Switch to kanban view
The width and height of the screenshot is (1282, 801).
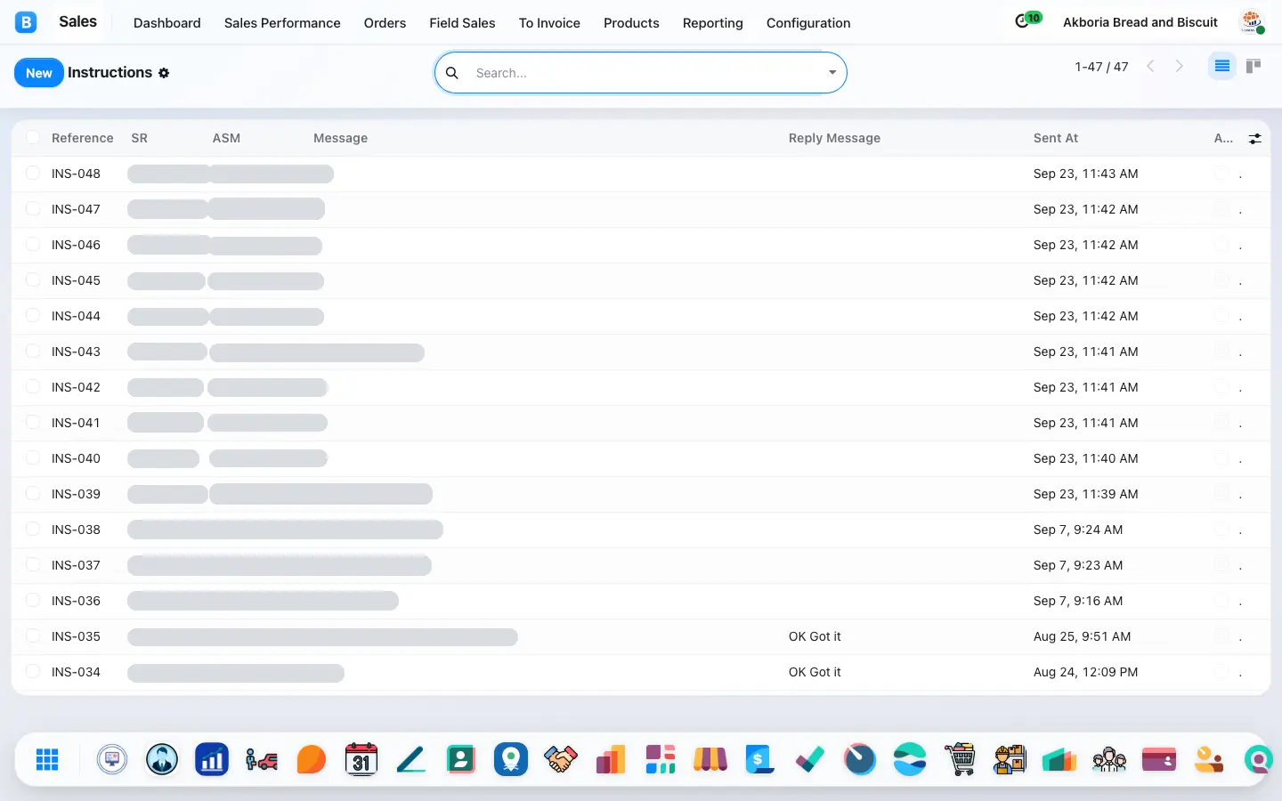1254,66
